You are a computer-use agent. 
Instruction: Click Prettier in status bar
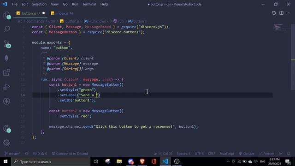tap(267, 154)
